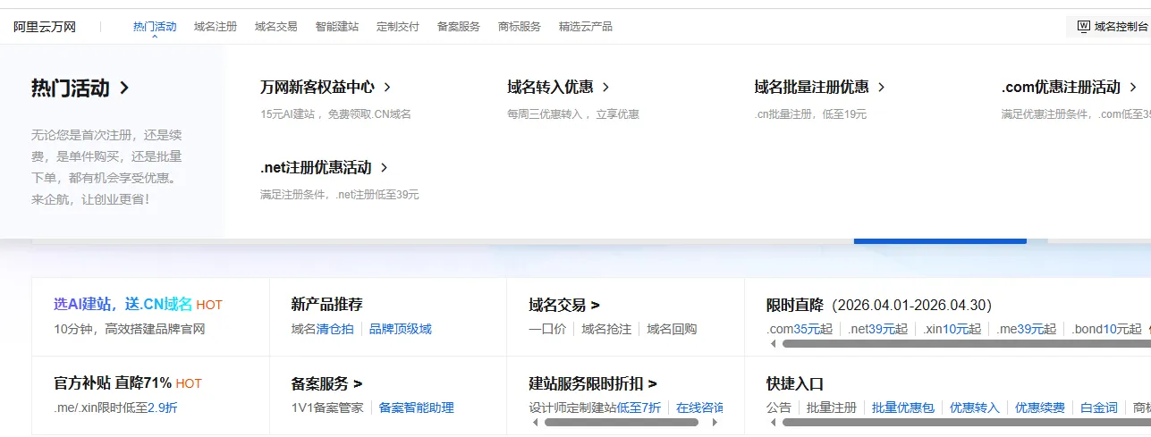
Task: Click 公告 in 快捷入口
Action: pos(779,408)
